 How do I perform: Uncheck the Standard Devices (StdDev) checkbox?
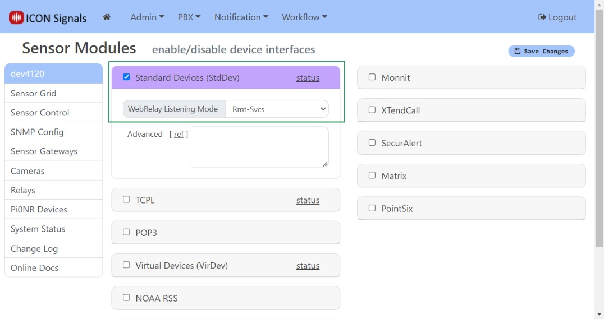pos(126,77)
